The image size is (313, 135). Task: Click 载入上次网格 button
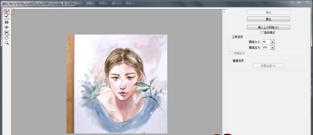click(x=268, y=27)
